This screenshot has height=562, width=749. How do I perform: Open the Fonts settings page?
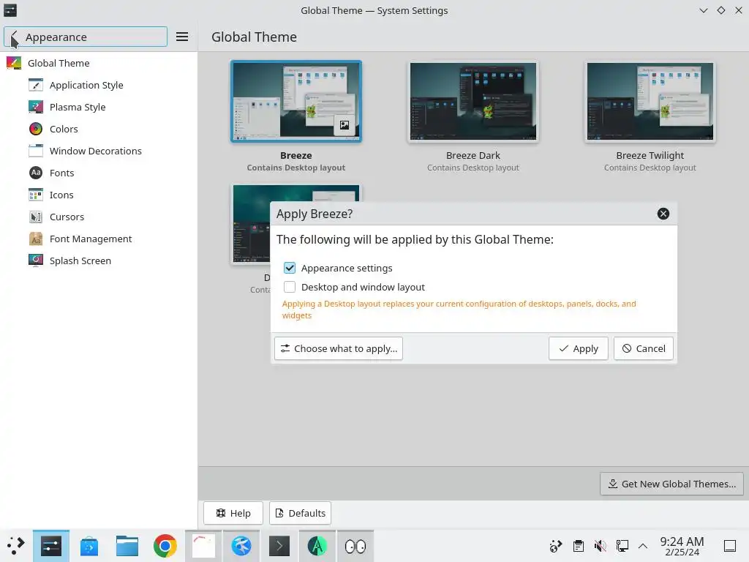click(99, 173)
